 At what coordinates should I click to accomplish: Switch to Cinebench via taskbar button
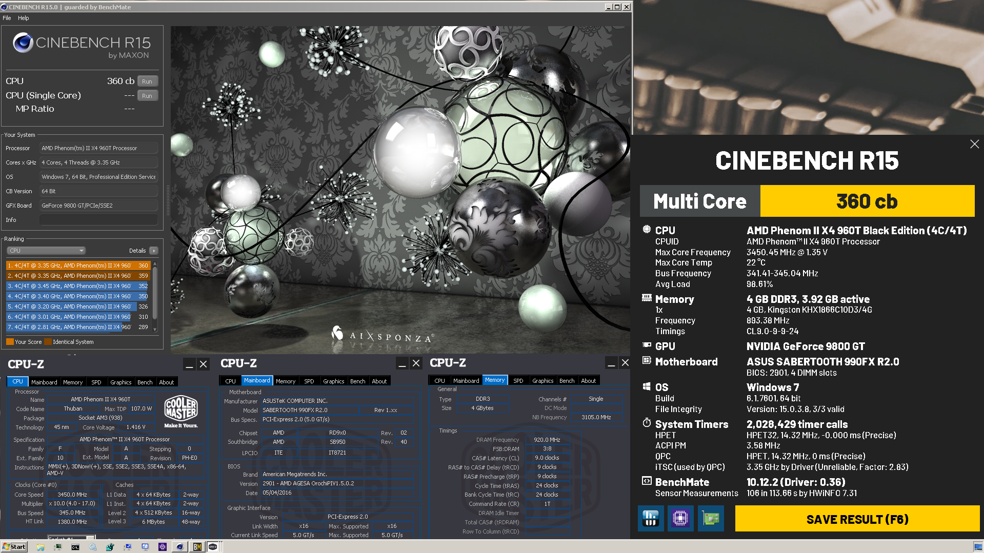[x=180, y=547]
